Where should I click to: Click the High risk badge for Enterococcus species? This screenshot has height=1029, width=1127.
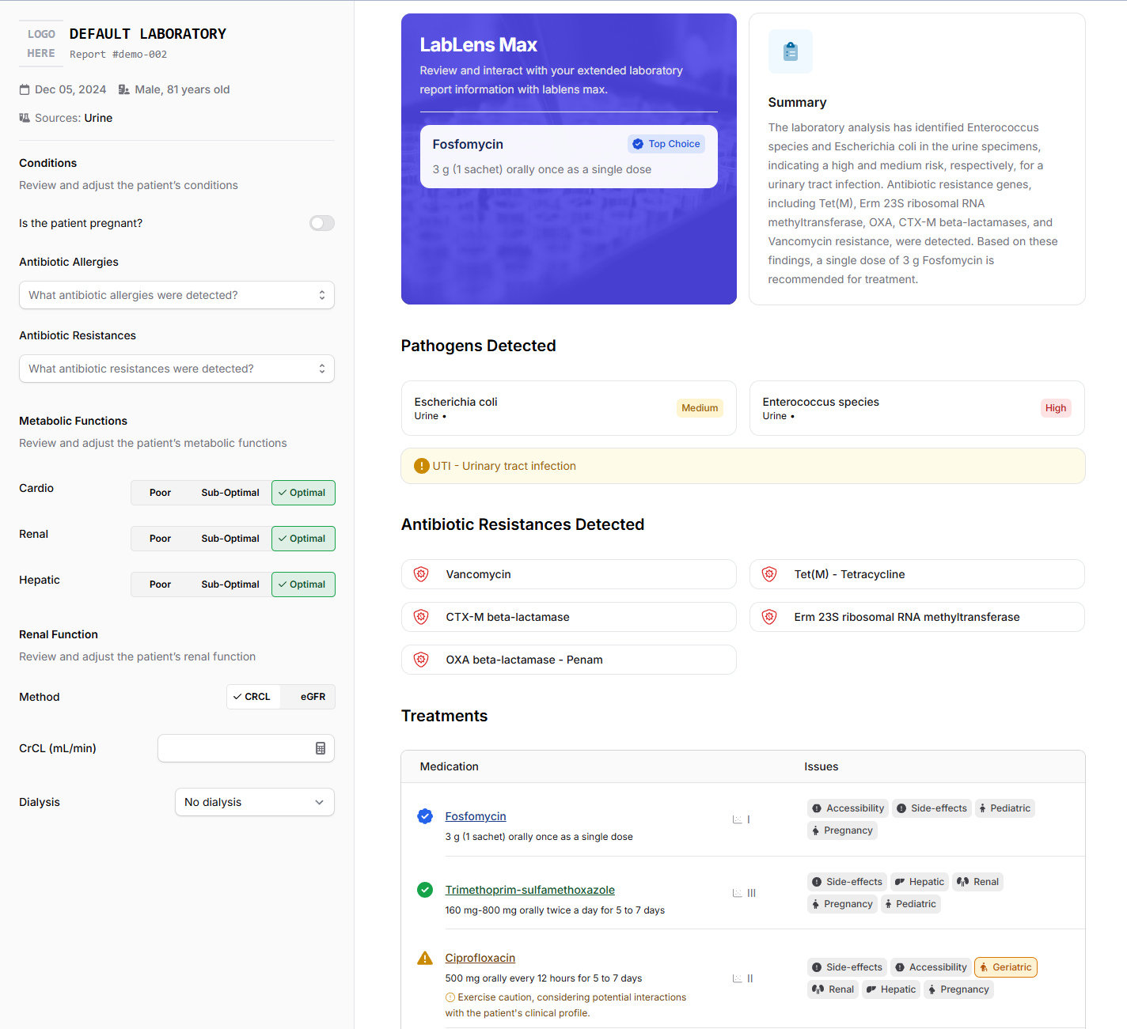[1056, 408]
